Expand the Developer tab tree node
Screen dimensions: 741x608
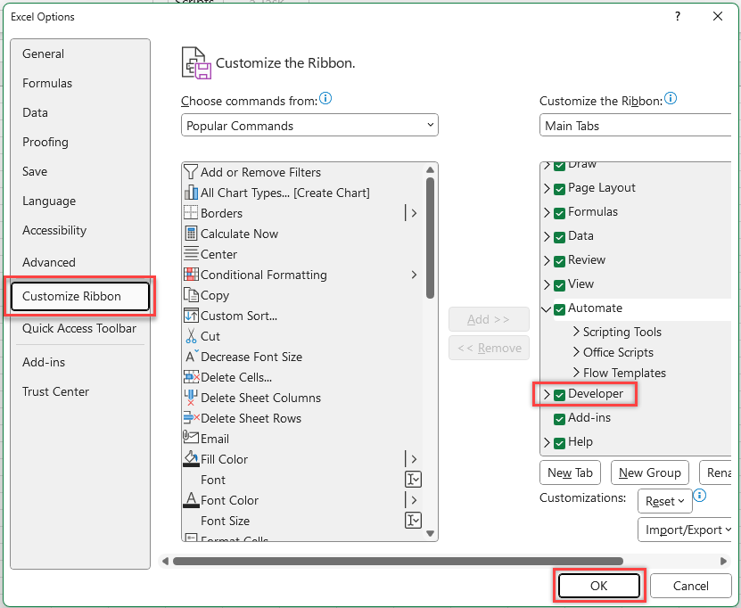[x=547, y=394]
